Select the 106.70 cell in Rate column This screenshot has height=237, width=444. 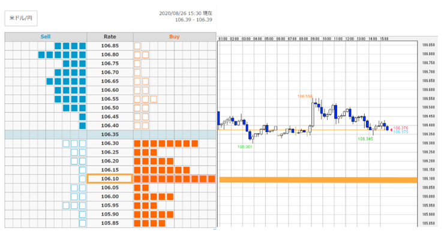tap(110, 73)
